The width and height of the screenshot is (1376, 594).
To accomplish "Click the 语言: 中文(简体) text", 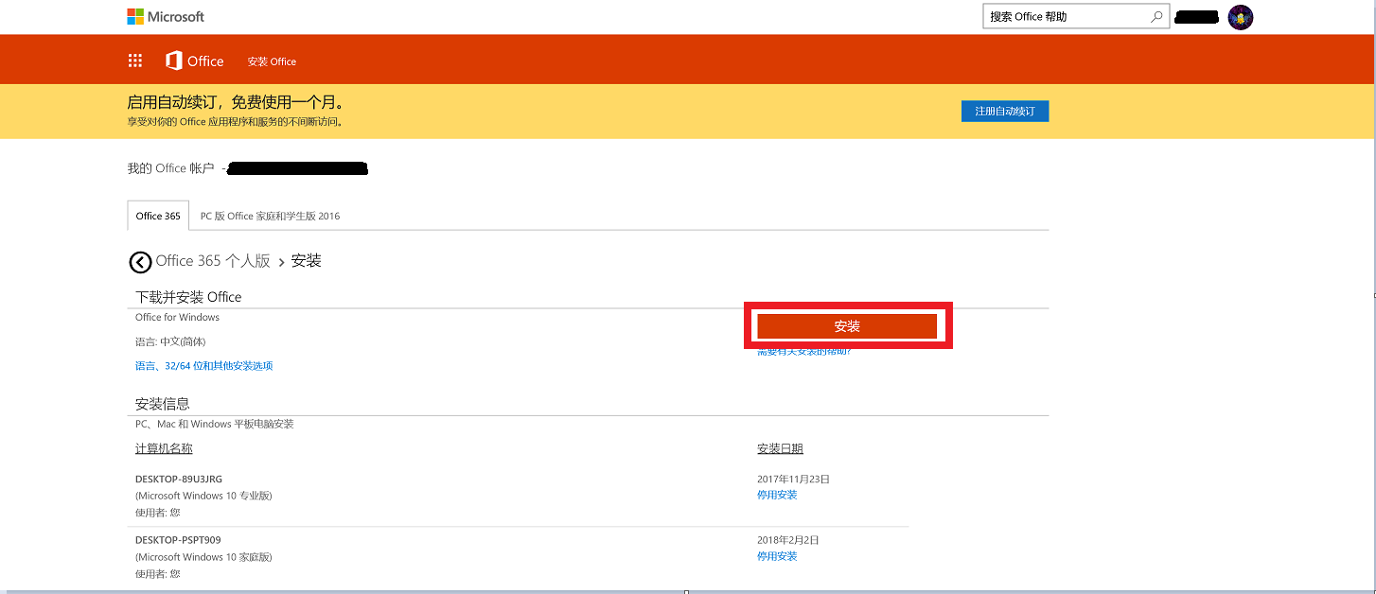I will coord(170,341).
